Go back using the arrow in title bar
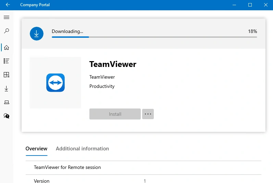Screen dimensions: 273x183 (8, 5)
